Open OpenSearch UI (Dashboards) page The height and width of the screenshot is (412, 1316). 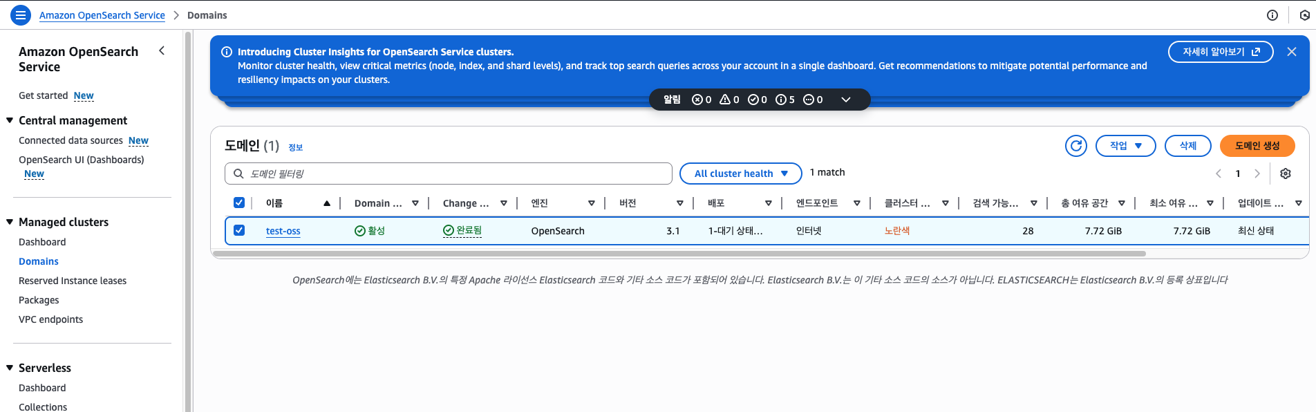(82, 160)
